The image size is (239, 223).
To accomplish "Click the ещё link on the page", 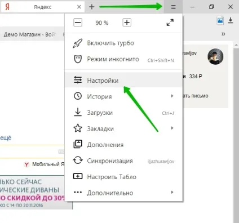I will tap(6, 138).
